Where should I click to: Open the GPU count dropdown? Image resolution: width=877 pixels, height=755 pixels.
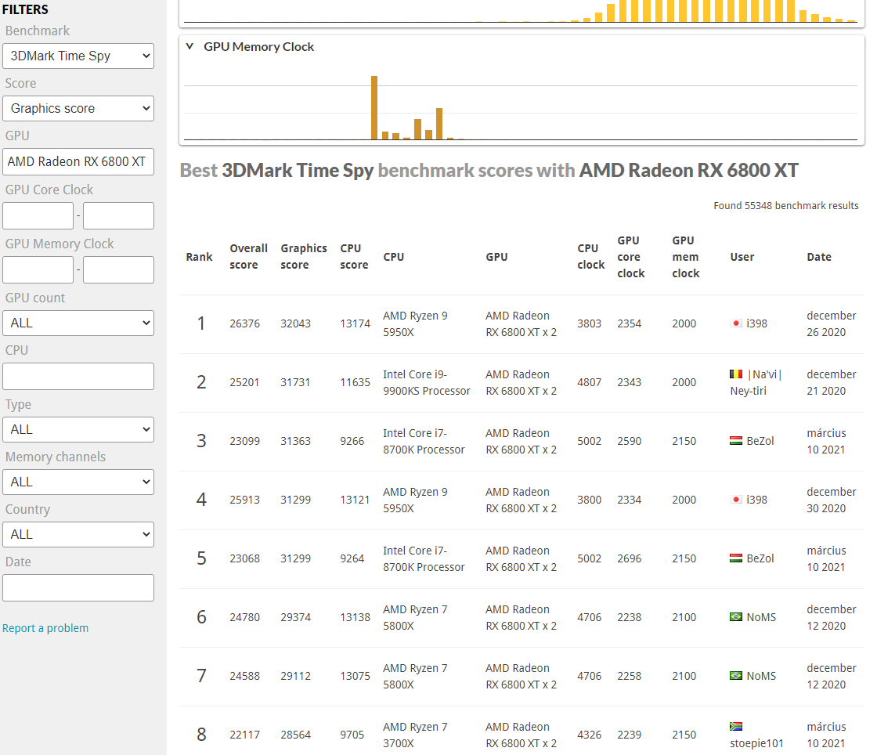click(78, 323)
